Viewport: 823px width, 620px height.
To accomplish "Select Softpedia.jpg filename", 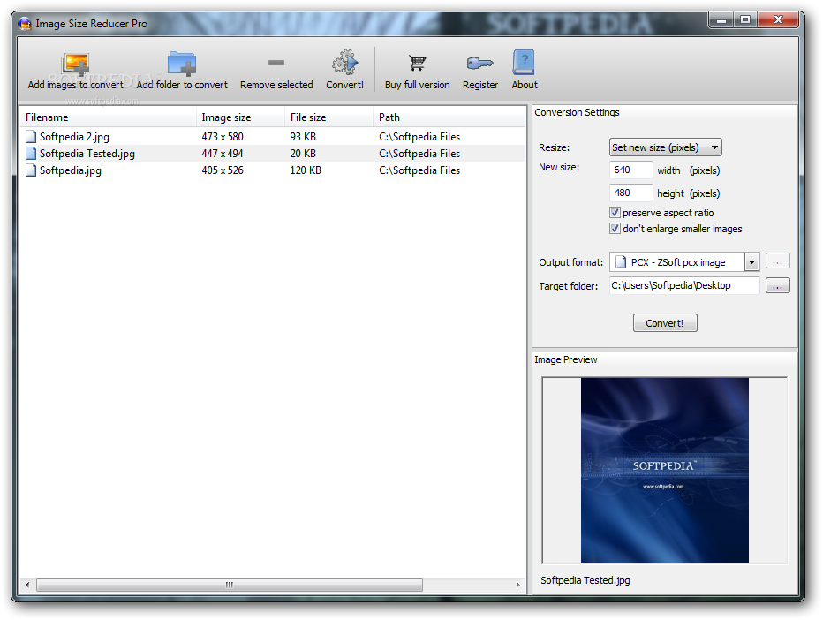I will [x=71, y=170].
